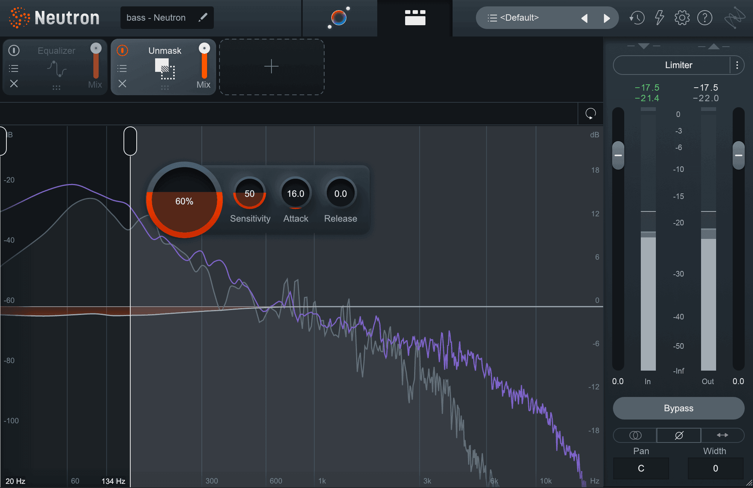This screenshot has width=753, height=488.
Task: Click the iZotope logo at top right
Action: (x=735, y=17)
